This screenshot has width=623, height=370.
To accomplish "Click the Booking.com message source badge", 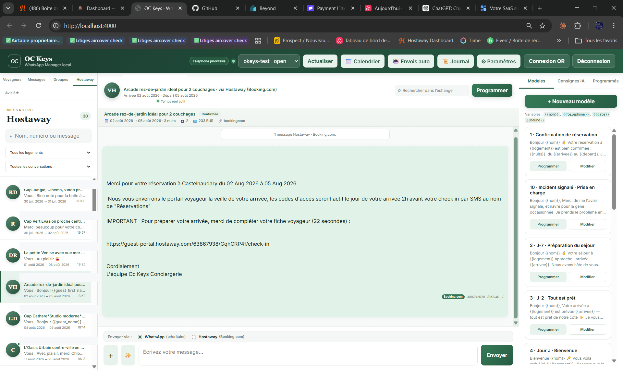I will click(453, 297).
